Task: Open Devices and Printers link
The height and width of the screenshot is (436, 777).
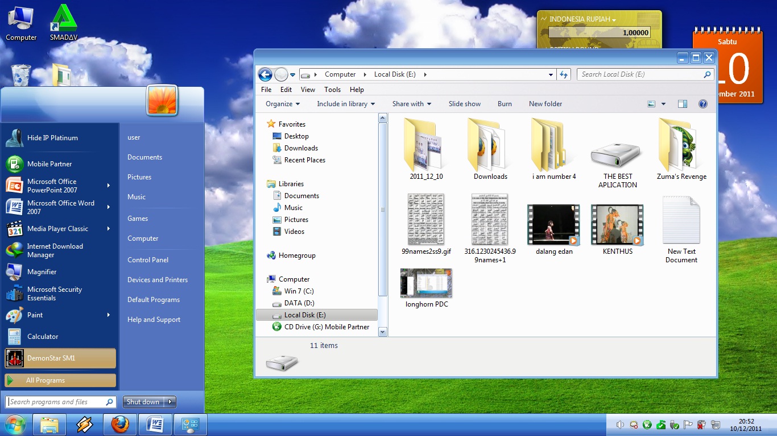Action: click(158, 280)
